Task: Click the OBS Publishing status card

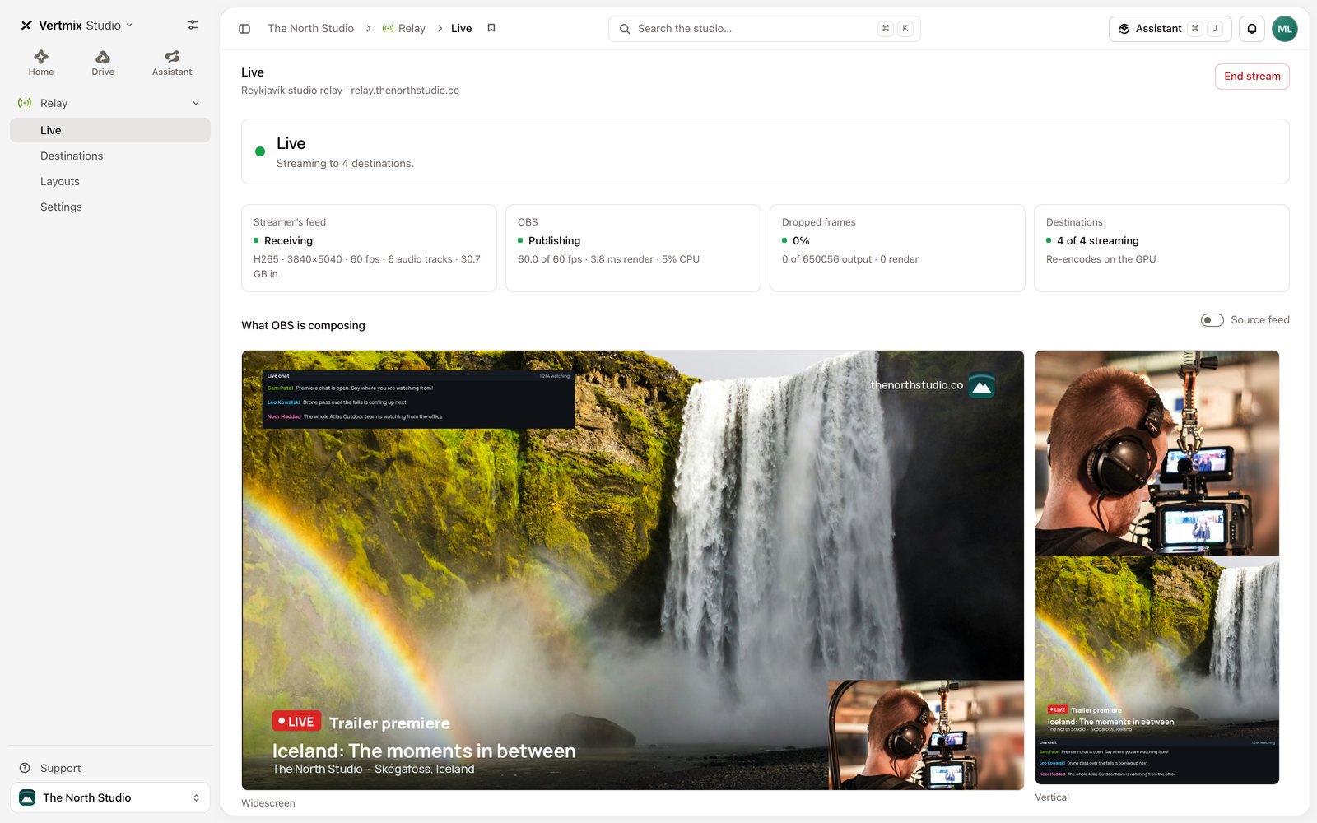Action: click(x=633, y=248)
